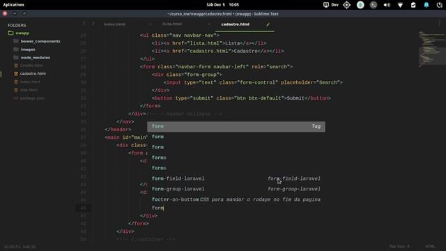Open lista.html from the sidebar

(29, 90)
